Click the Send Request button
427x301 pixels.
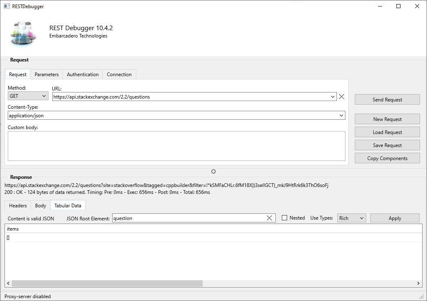pos(387,99)
